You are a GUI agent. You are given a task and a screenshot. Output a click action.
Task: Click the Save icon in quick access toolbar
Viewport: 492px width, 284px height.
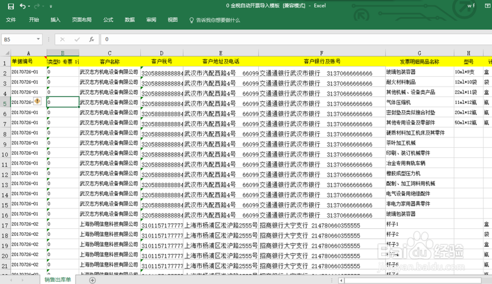point(11,6)
